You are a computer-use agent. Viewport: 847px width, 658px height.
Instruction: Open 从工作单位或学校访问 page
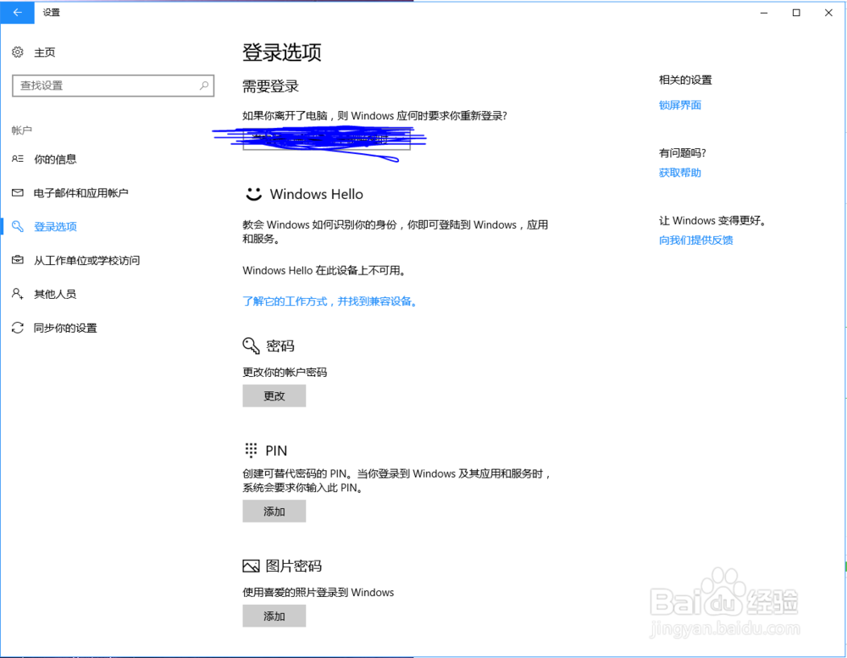[x=87, y=260]
